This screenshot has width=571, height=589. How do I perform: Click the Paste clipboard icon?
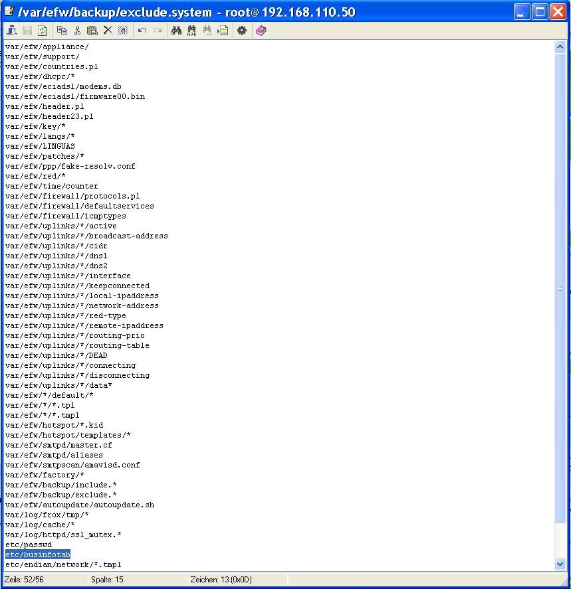[92, 31]
